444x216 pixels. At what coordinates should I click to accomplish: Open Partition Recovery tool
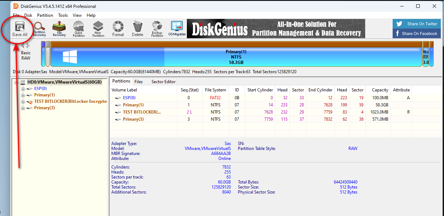[x=39, y=29]
